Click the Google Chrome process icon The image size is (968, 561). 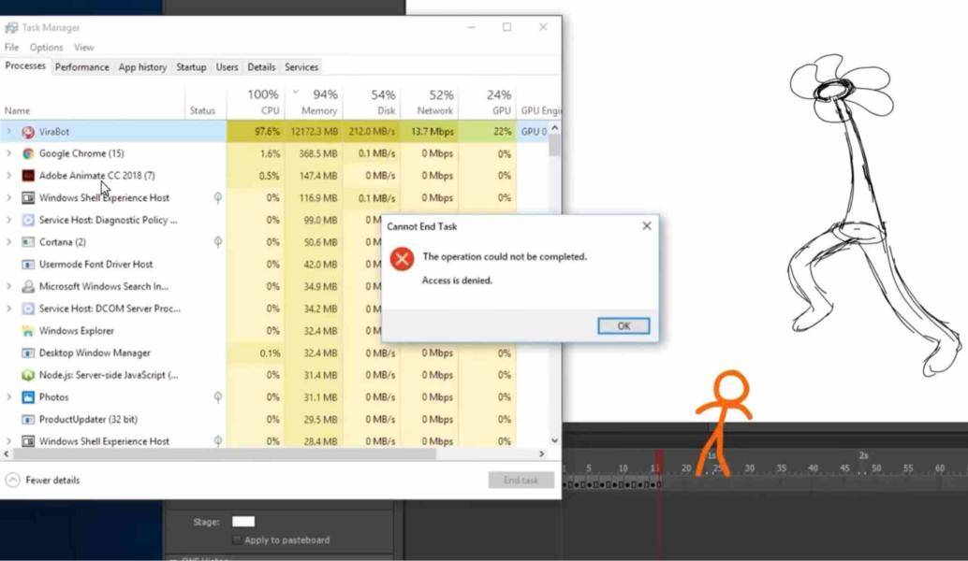(x=28, y=153)
